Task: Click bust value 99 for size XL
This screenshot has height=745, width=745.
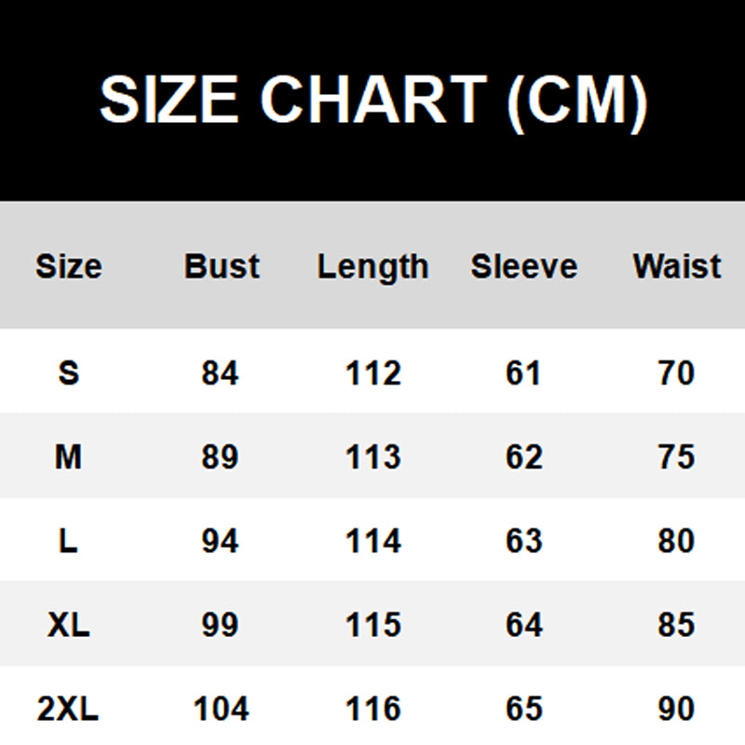Action: point(221,625)
